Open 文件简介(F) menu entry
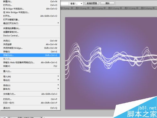Viewport: 157px width, 118px height. click(30, 94)
